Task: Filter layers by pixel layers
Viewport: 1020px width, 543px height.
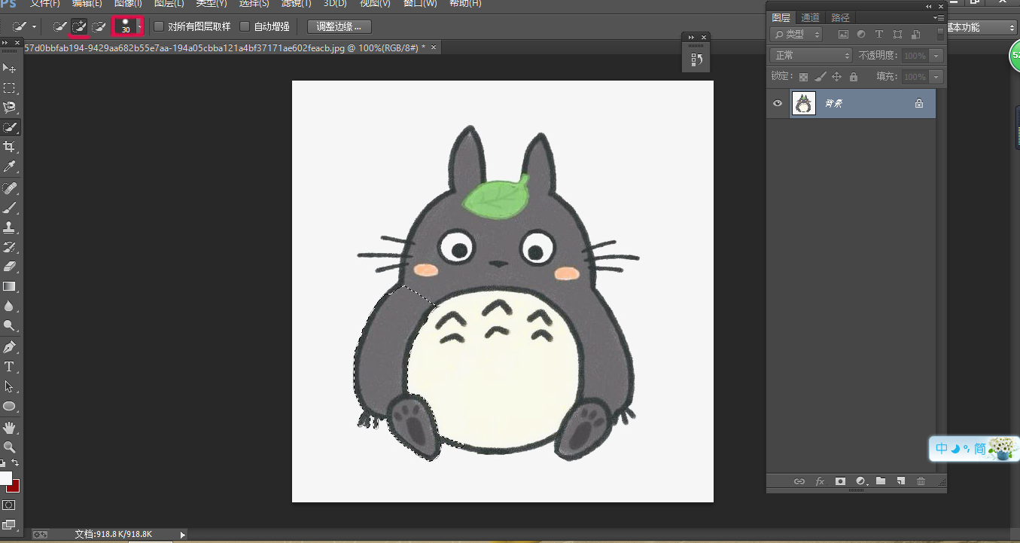Action: [843, 35]
